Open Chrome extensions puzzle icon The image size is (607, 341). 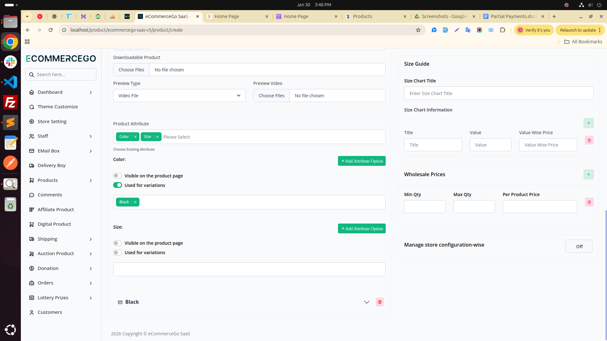coord(502,30)
